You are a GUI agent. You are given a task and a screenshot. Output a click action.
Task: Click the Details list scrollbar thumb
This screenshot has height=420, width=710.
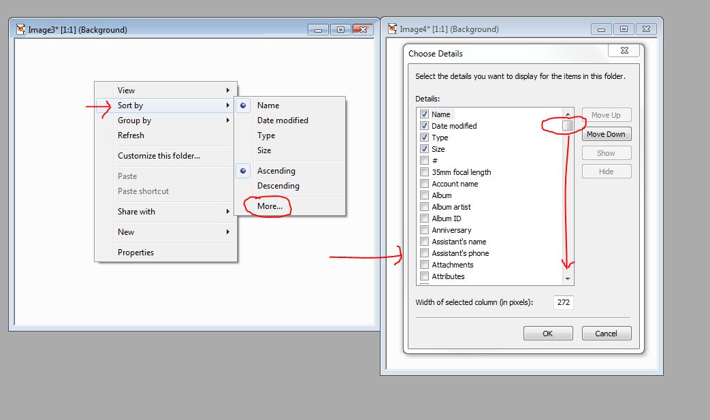point(567,125)
